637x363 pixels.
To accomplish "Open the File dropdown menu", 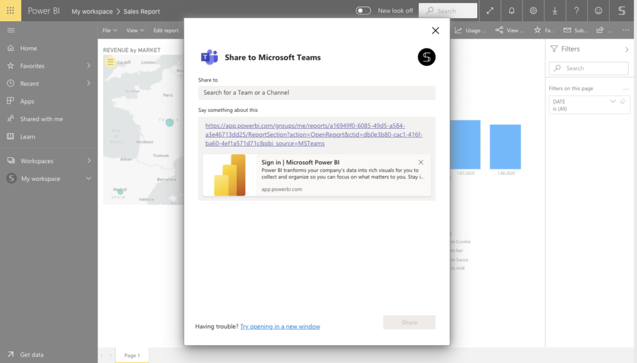I will [x=109, y=30].
